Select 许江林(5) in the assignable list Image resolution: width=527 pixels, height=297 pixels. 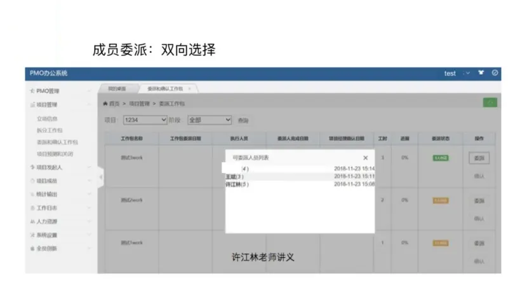(x=237, y=184)
